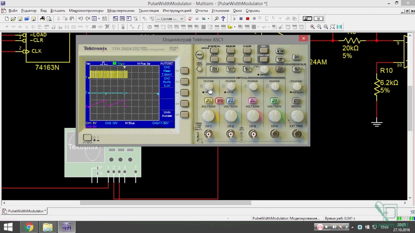Open the Windows Start menu
Screen dimensions: 415x233
pos(8,227)
